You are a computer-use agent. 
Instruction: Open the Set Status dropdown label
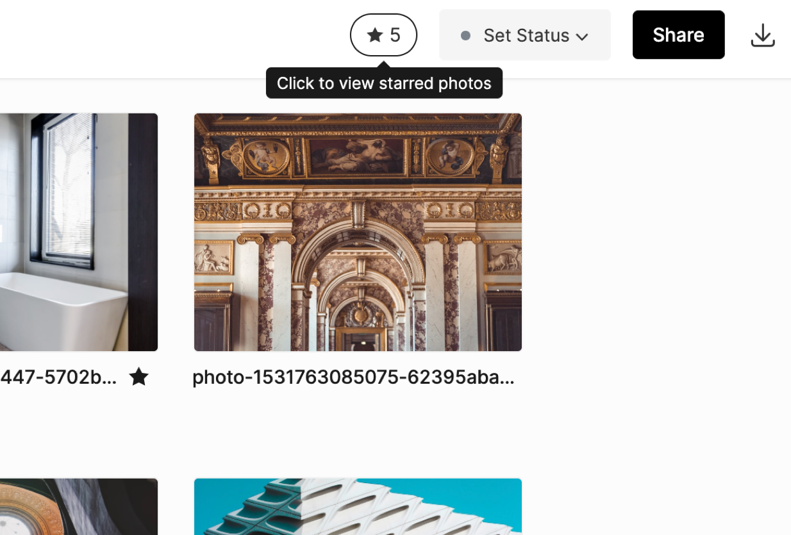point(524,35)
